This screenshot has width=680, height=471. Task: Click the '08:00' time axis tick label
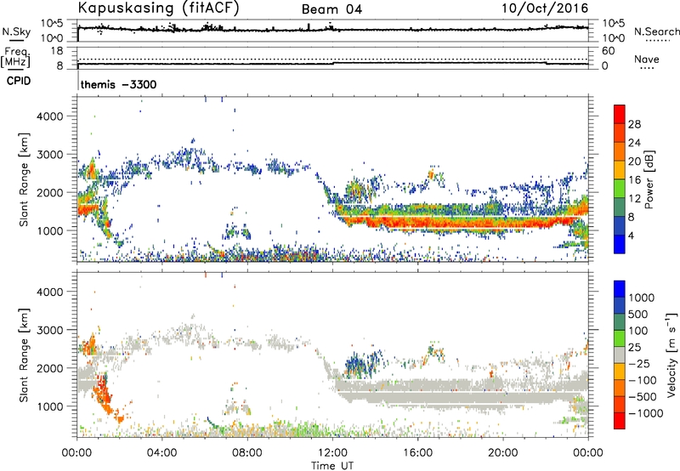pyautogui.click(x=247, y=453)
